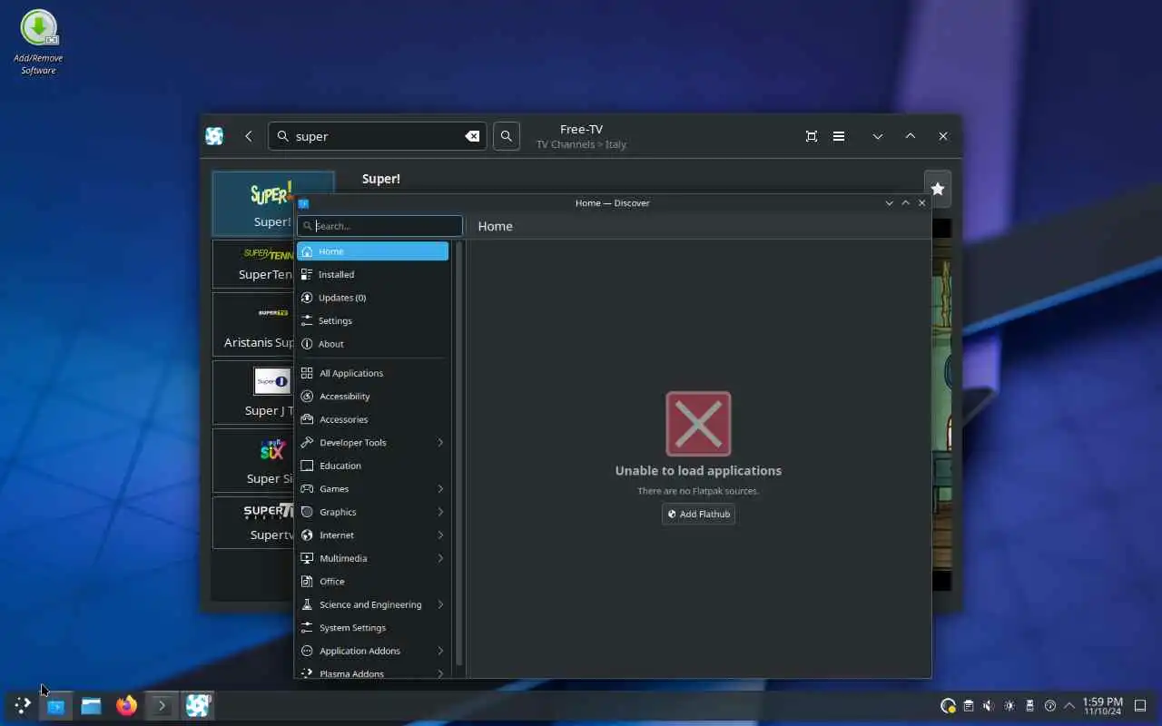Select the Office category
Screen dimensions: 1162x726
click(372, 582)
